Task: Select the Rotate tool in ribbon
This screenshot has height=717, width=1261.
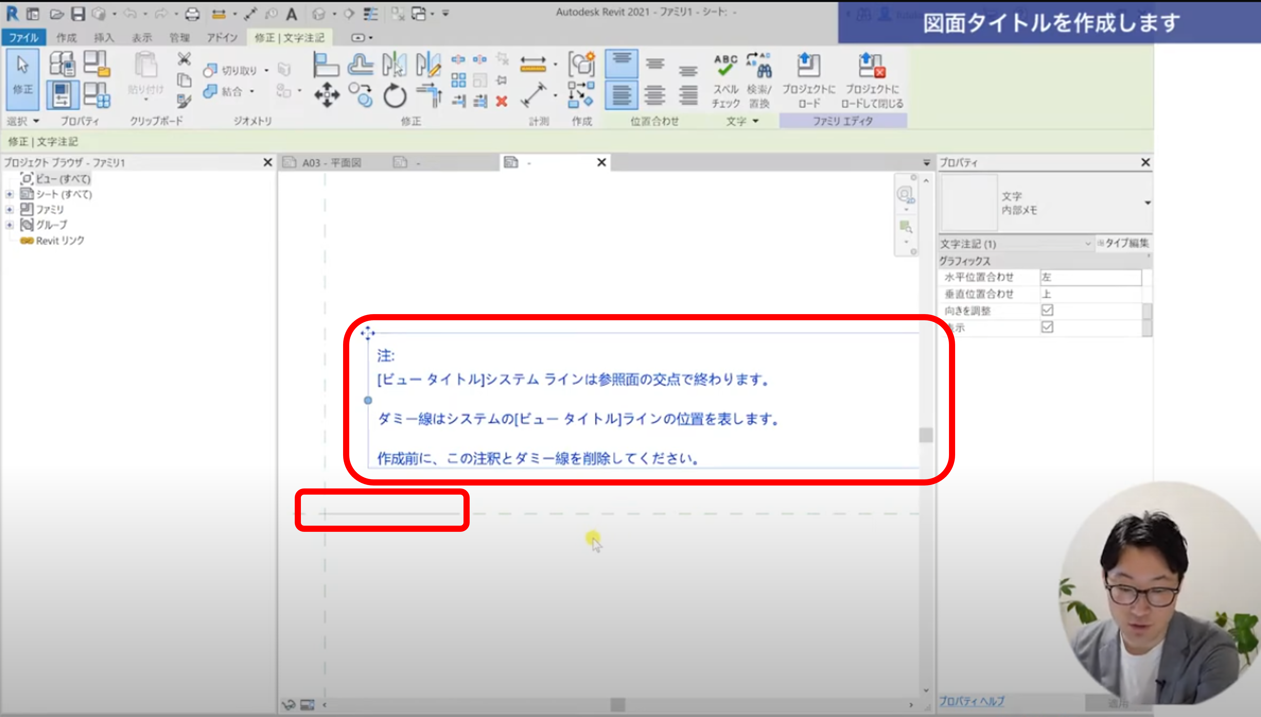Action: 394,96
